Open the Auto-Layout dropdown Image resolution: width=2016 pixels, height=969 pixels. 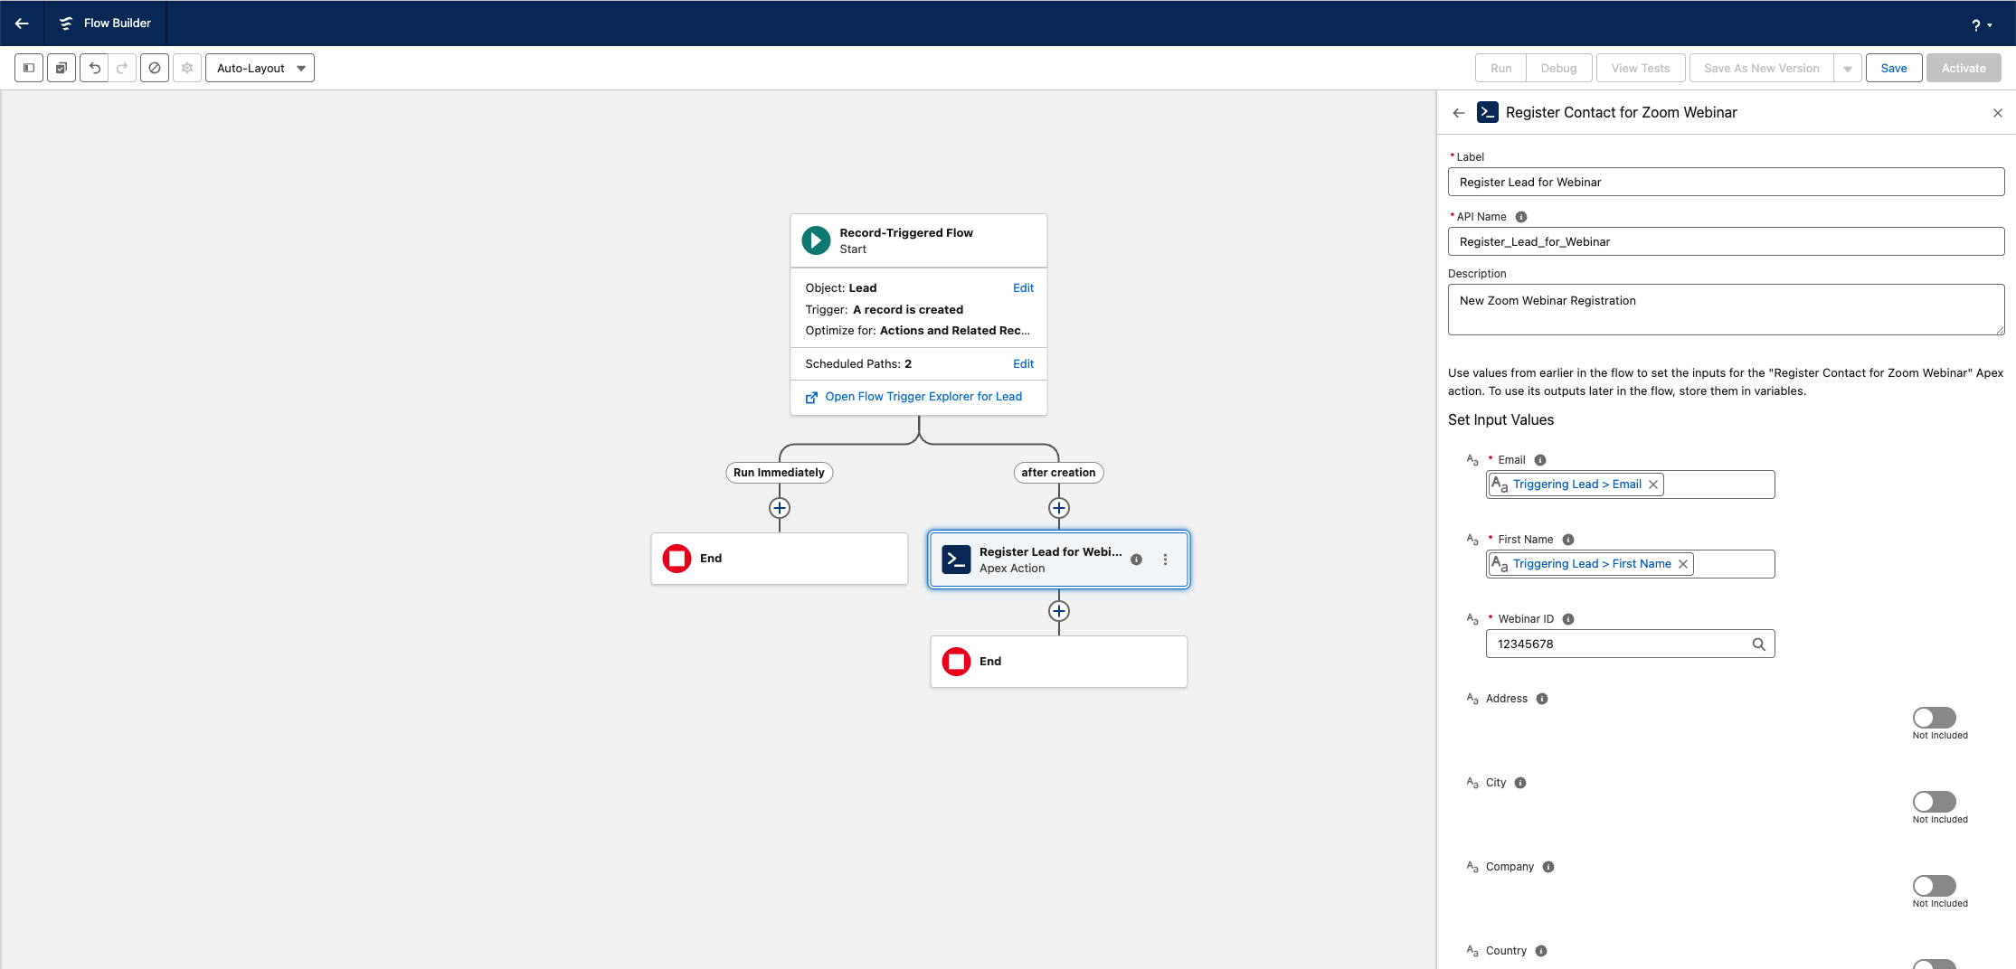(260, 68)
